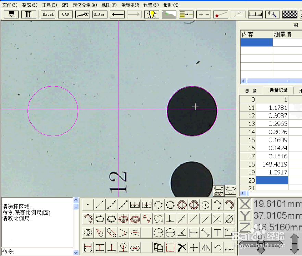Switch to the 测量记录 tab
The height and width of the screenshot is (256, 302).
[278, 90]
